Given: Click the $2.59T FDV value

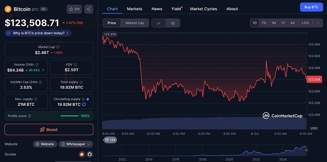Looking at the screenshot, I should (72, 70).
